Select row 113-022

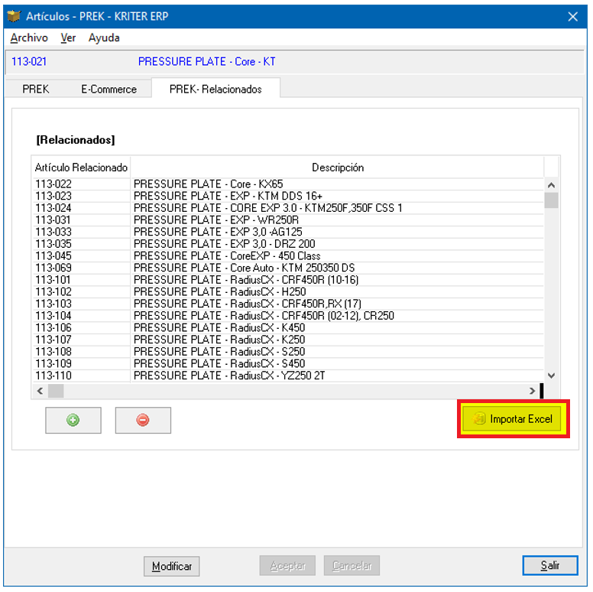tap(288, 184)
